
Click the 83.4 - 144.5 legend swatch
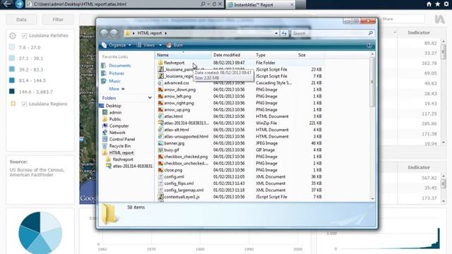tap(12, 80)
